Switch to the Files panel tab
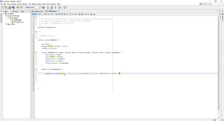 (22, 11)
